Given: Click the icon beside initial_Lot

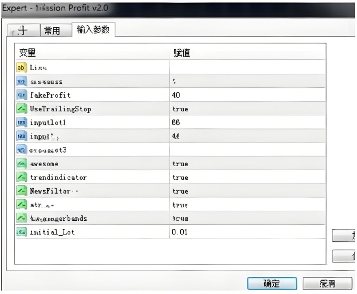Looking at the screenshot, I should (x=21, y=232).
